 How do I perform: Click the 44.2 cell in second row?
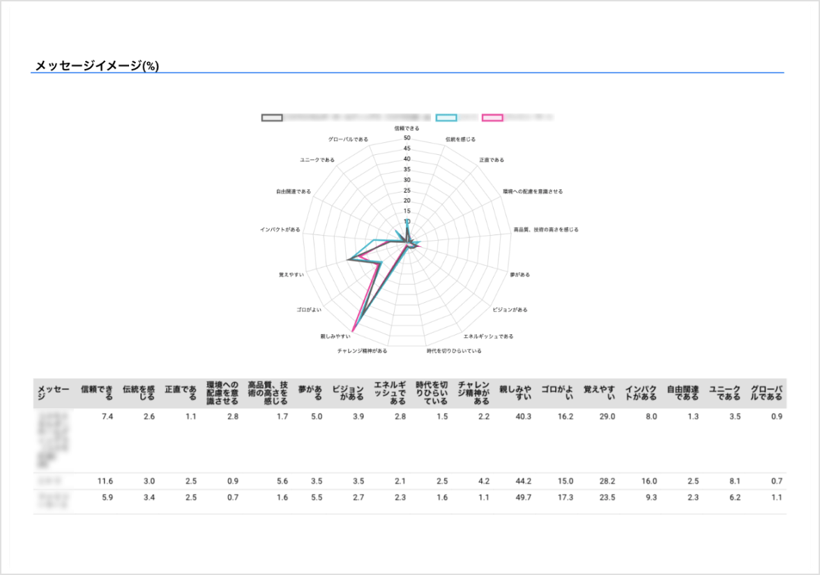522,481
